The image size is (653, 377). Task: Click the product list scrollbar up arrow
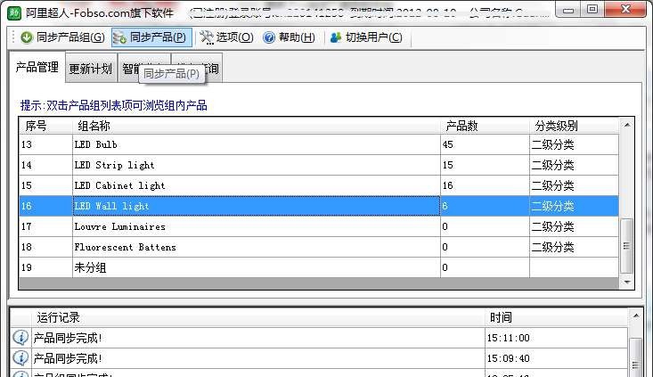pyautogui.click(x=627, y=125)
